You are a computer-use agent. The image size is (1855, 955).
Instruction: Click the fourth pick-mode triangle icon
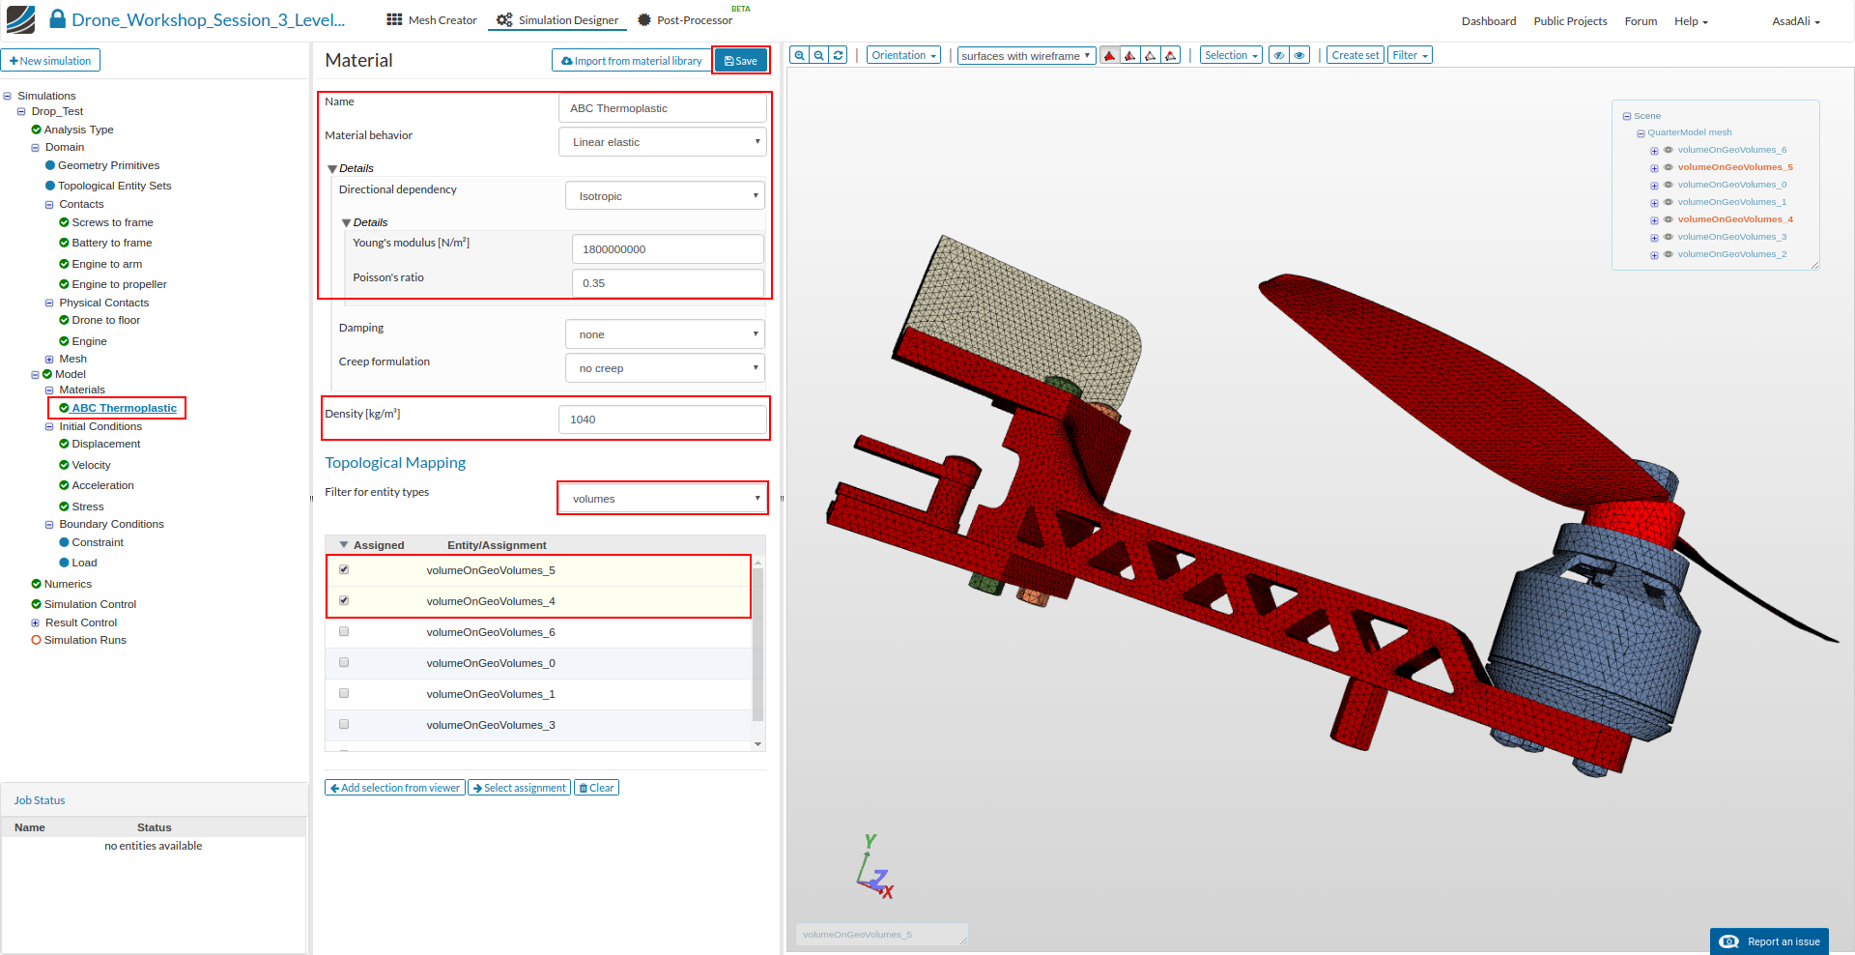pyautogui.click(x=1170, y=55)
